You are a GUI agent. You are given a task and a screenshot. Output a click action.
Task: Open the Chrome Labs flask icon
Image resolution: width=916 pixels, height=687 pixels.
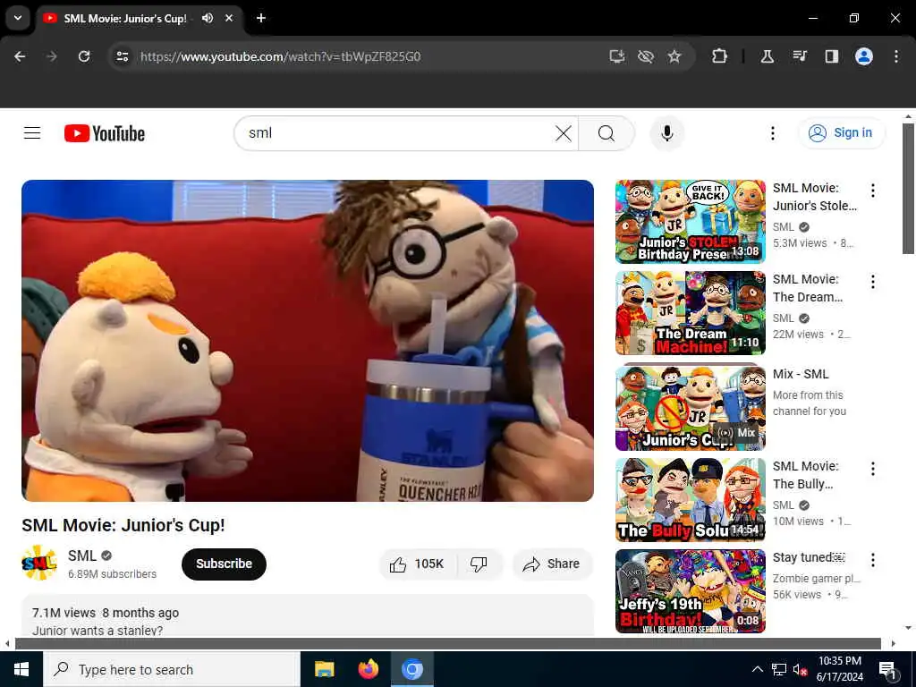click(x=767, y=56)
